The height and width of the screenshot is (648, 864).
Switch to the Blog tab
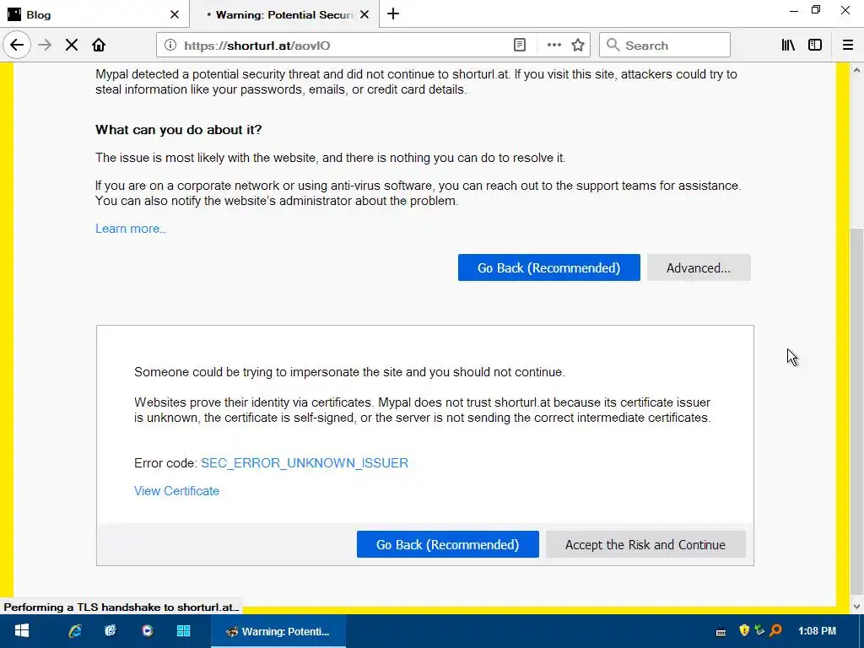(94, 15)
